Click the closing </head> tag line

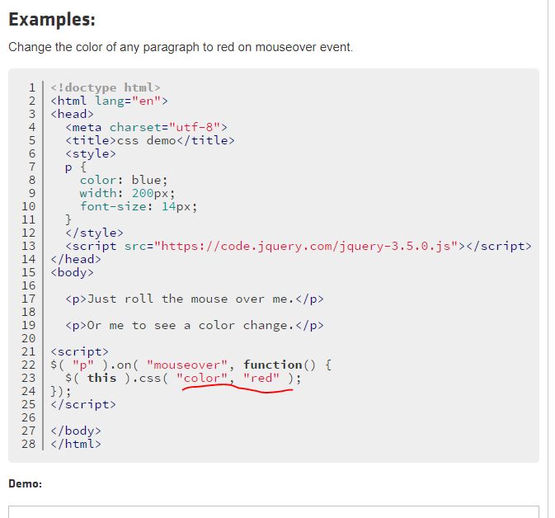76,259
